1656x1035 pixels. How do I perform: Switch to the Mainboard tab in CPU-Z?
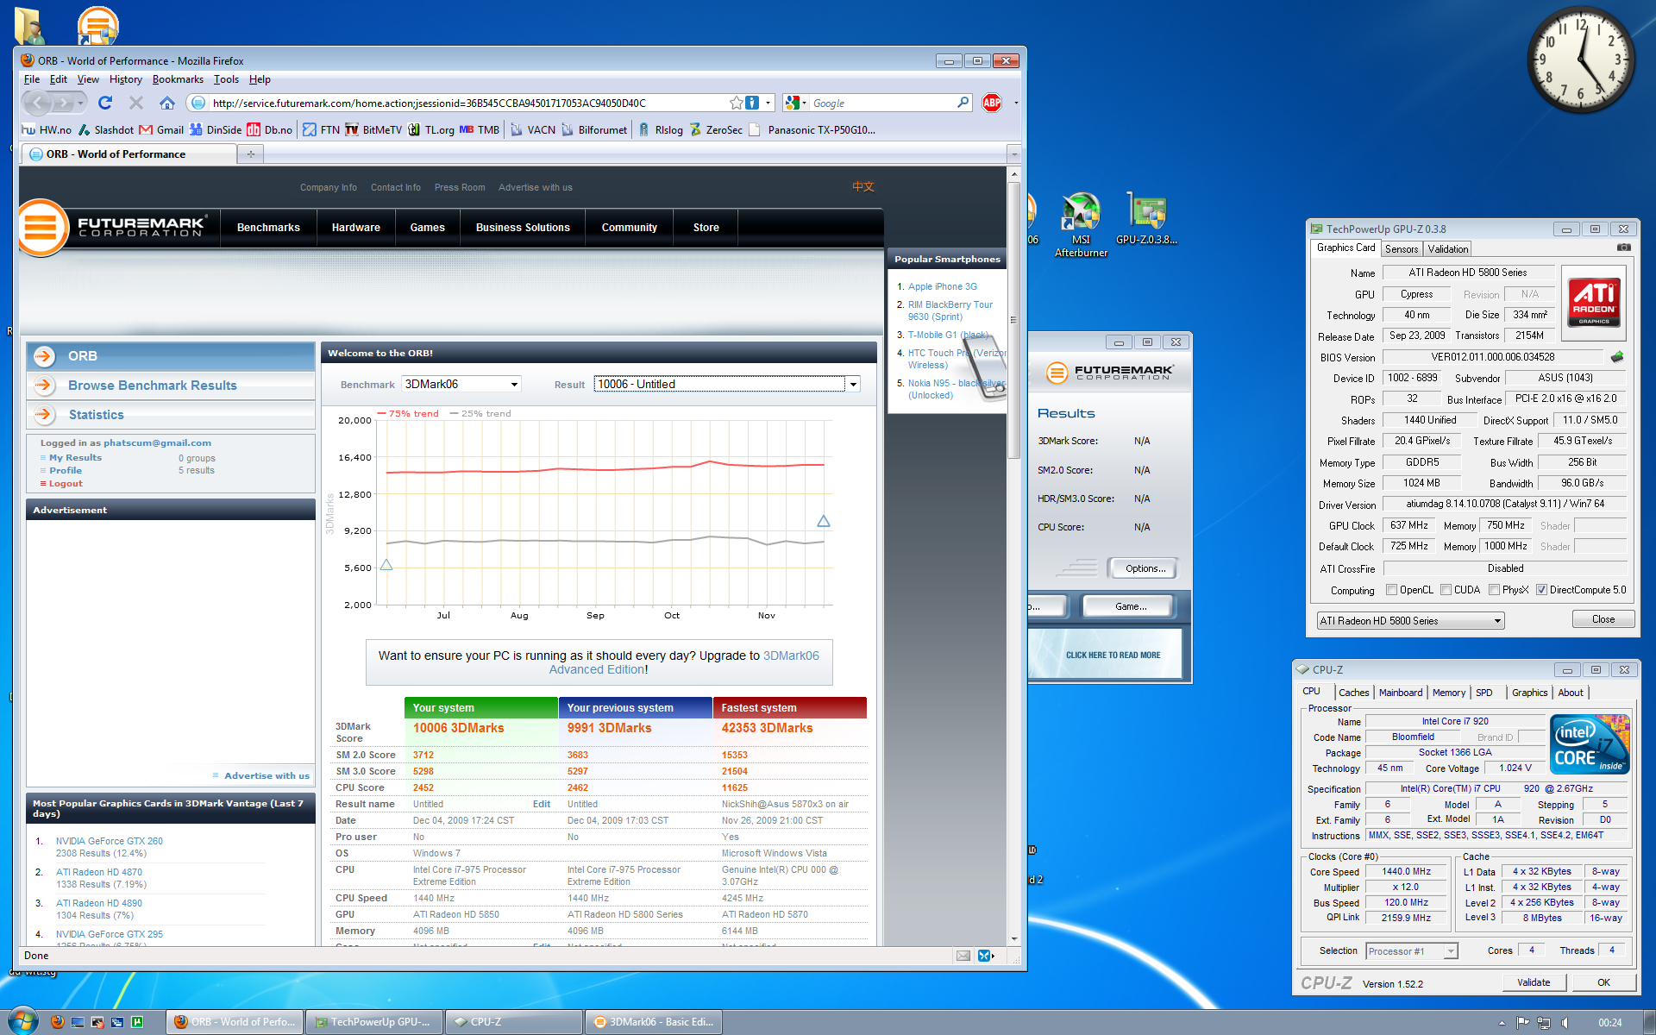(1400, 693)
